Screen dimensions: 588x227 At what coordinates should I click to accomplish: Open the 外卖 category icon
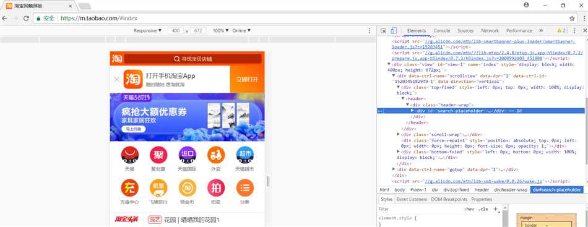click(216, 155)
